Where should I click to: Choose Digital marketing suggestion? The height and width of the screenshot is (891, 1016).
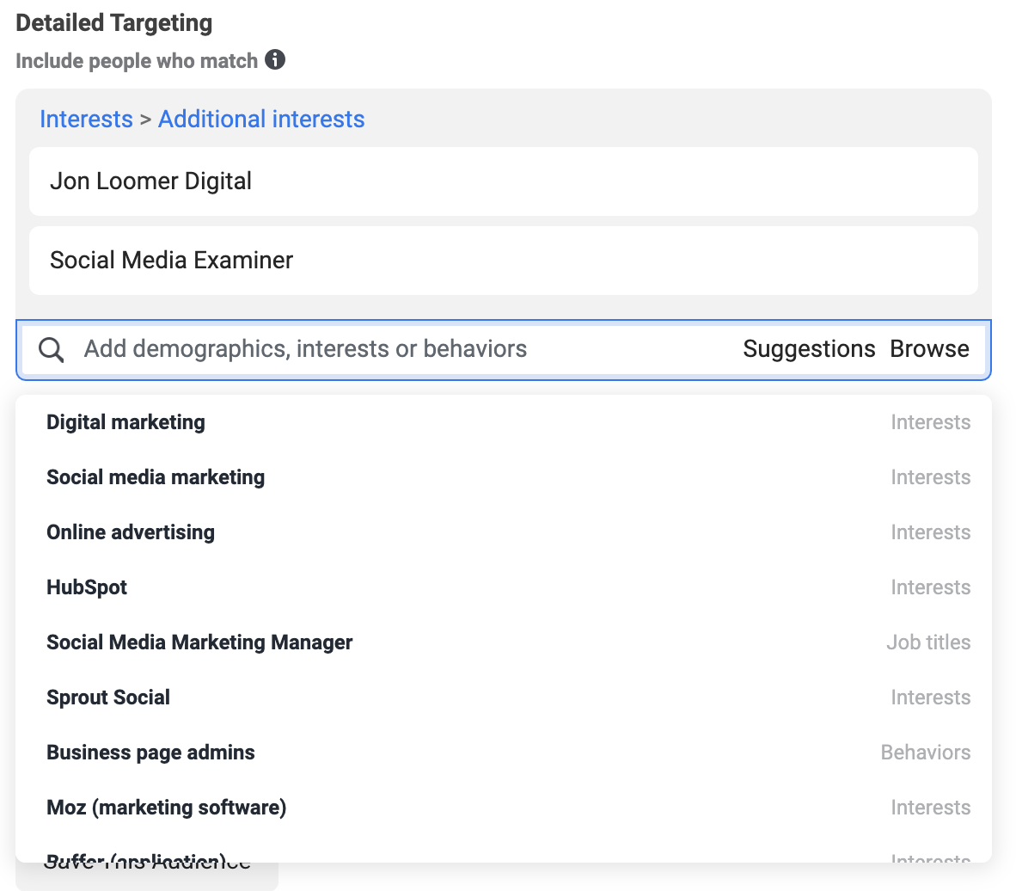504,422
